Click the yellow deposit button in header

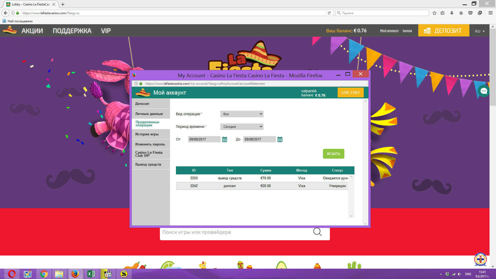tap(444, 30)
